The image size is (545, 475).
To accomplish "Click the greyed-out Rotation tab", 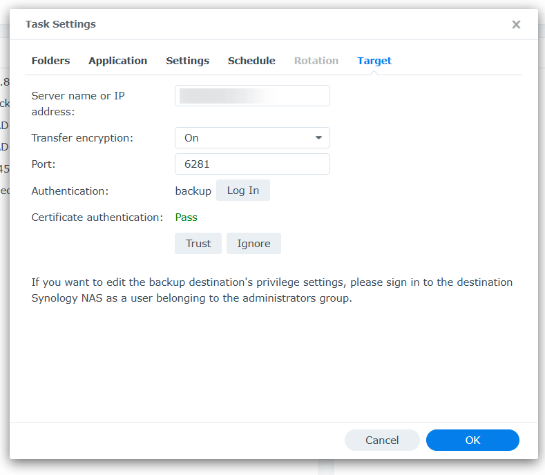I will tap(316, 61).
